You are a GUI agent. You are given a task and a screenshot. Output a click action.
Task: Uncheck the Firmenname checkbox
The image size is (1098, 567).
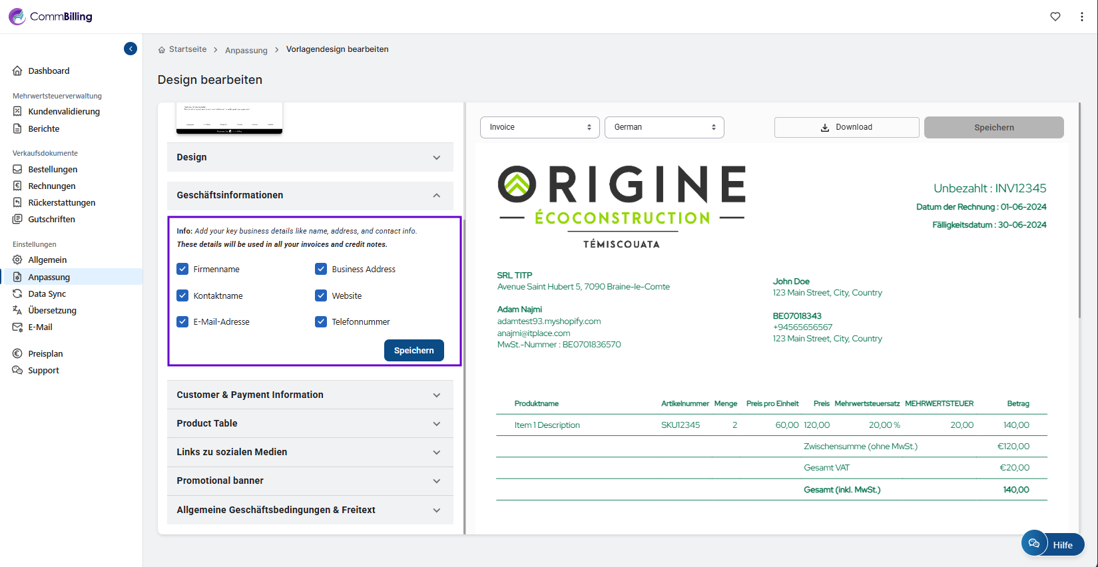point(182,269)
